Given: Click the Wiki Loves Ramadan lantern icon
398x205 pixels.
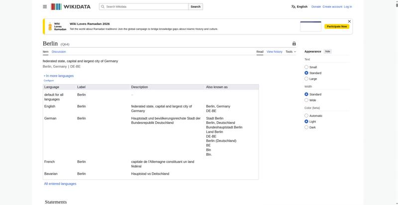Looking at the screenshot, I should click(50, 26).
